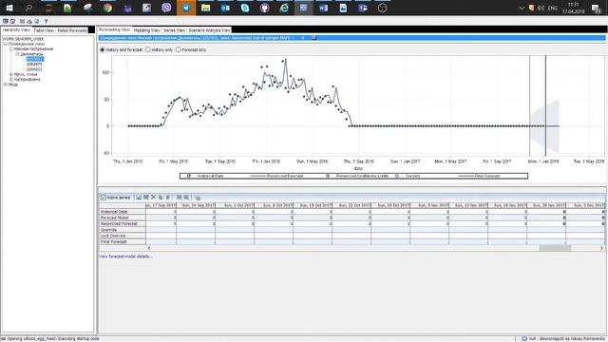Select History only radio button
608x342 pixels.
(148, 49)
